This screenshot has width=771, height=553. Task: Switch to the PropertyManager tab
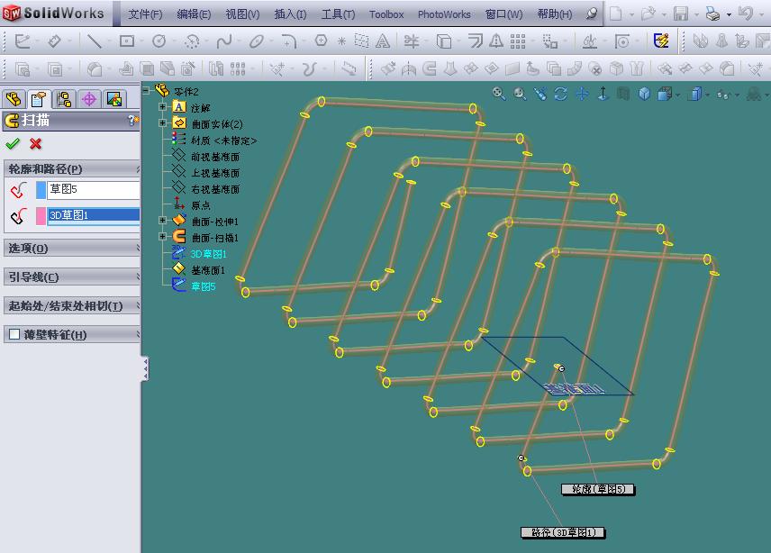(39, 99)
